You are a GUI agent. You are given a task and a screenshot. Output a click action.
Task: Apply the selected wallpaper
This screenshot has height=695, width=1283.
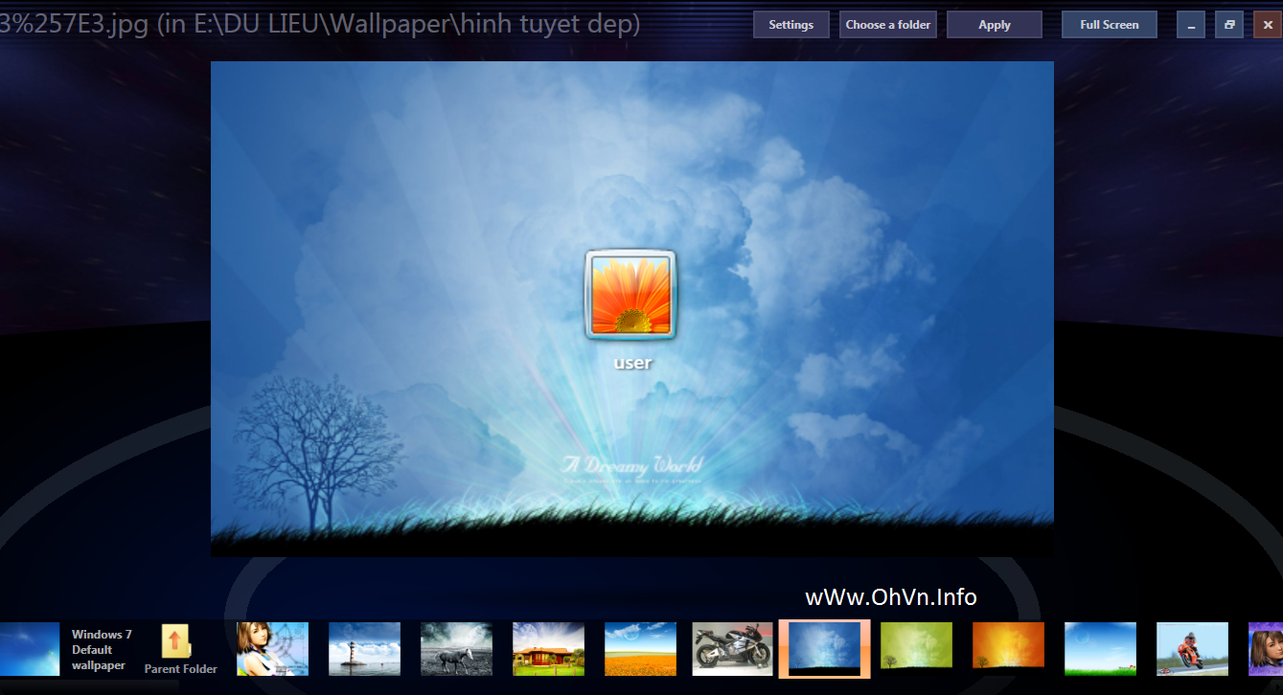coord(994,25)
